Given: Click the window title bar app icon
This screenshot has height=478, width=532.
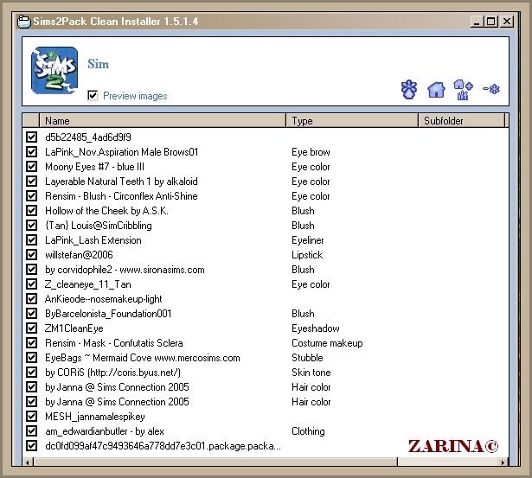Looking at the screenshot, I should pyautogui.click(x=23, y=22).
